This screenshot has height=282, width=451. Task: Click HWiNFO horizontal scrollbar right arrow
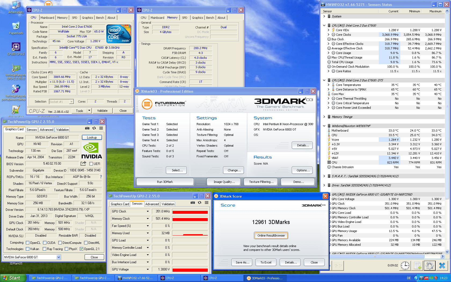click(x=443, y=256)
